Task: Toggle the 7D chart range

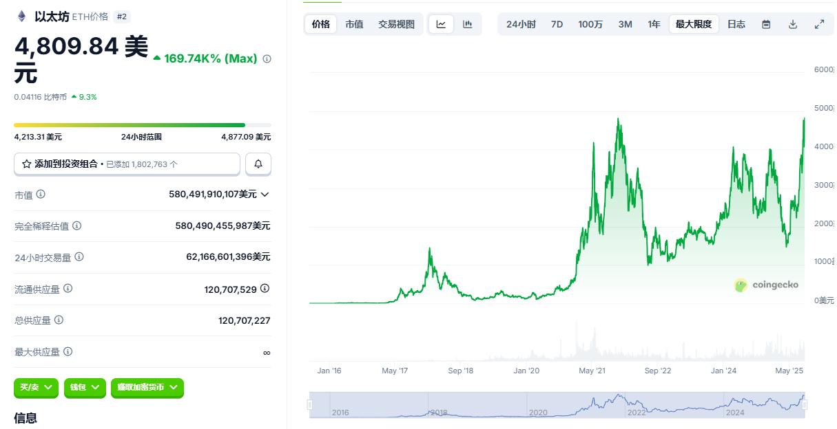Action: [557, 23]
